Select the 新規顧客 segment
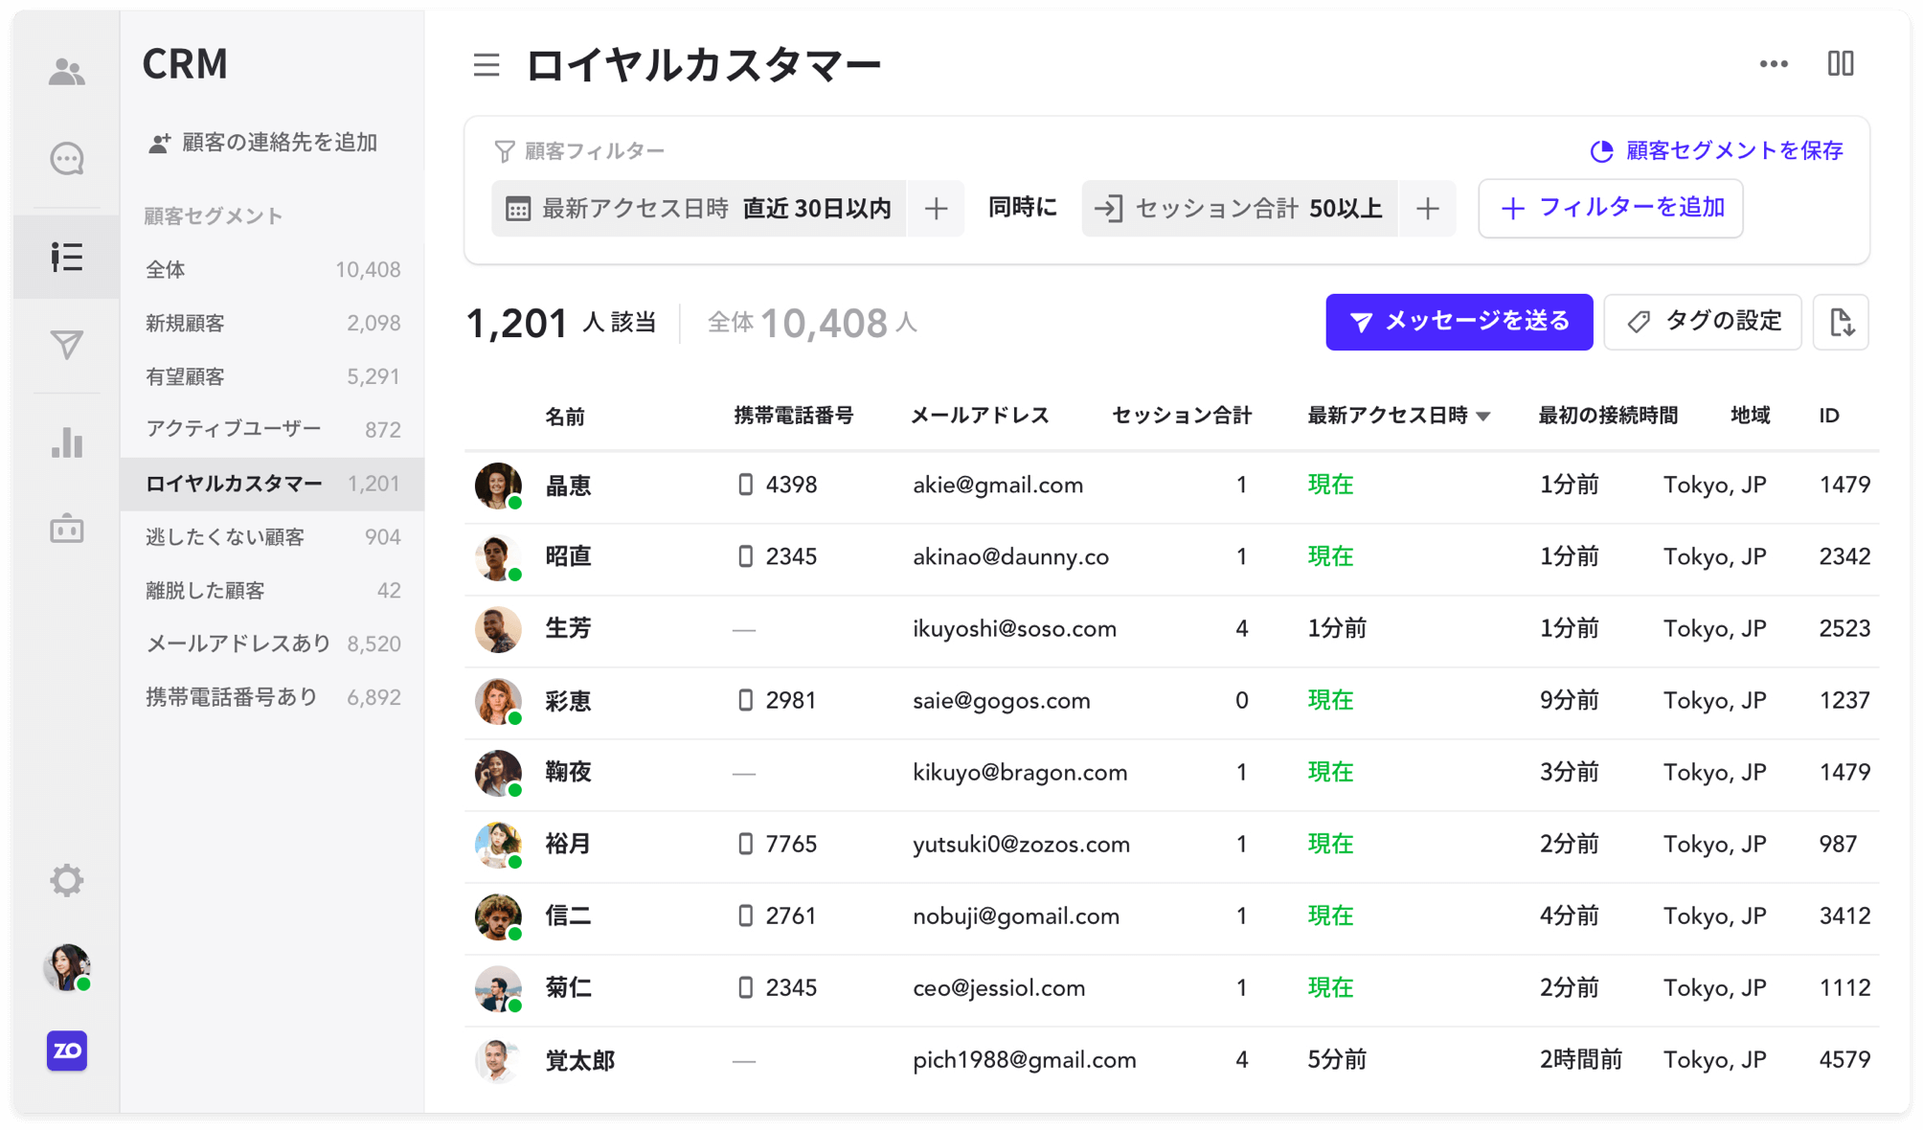Screen dimensions: 1923x1130 tap(186, 323)
